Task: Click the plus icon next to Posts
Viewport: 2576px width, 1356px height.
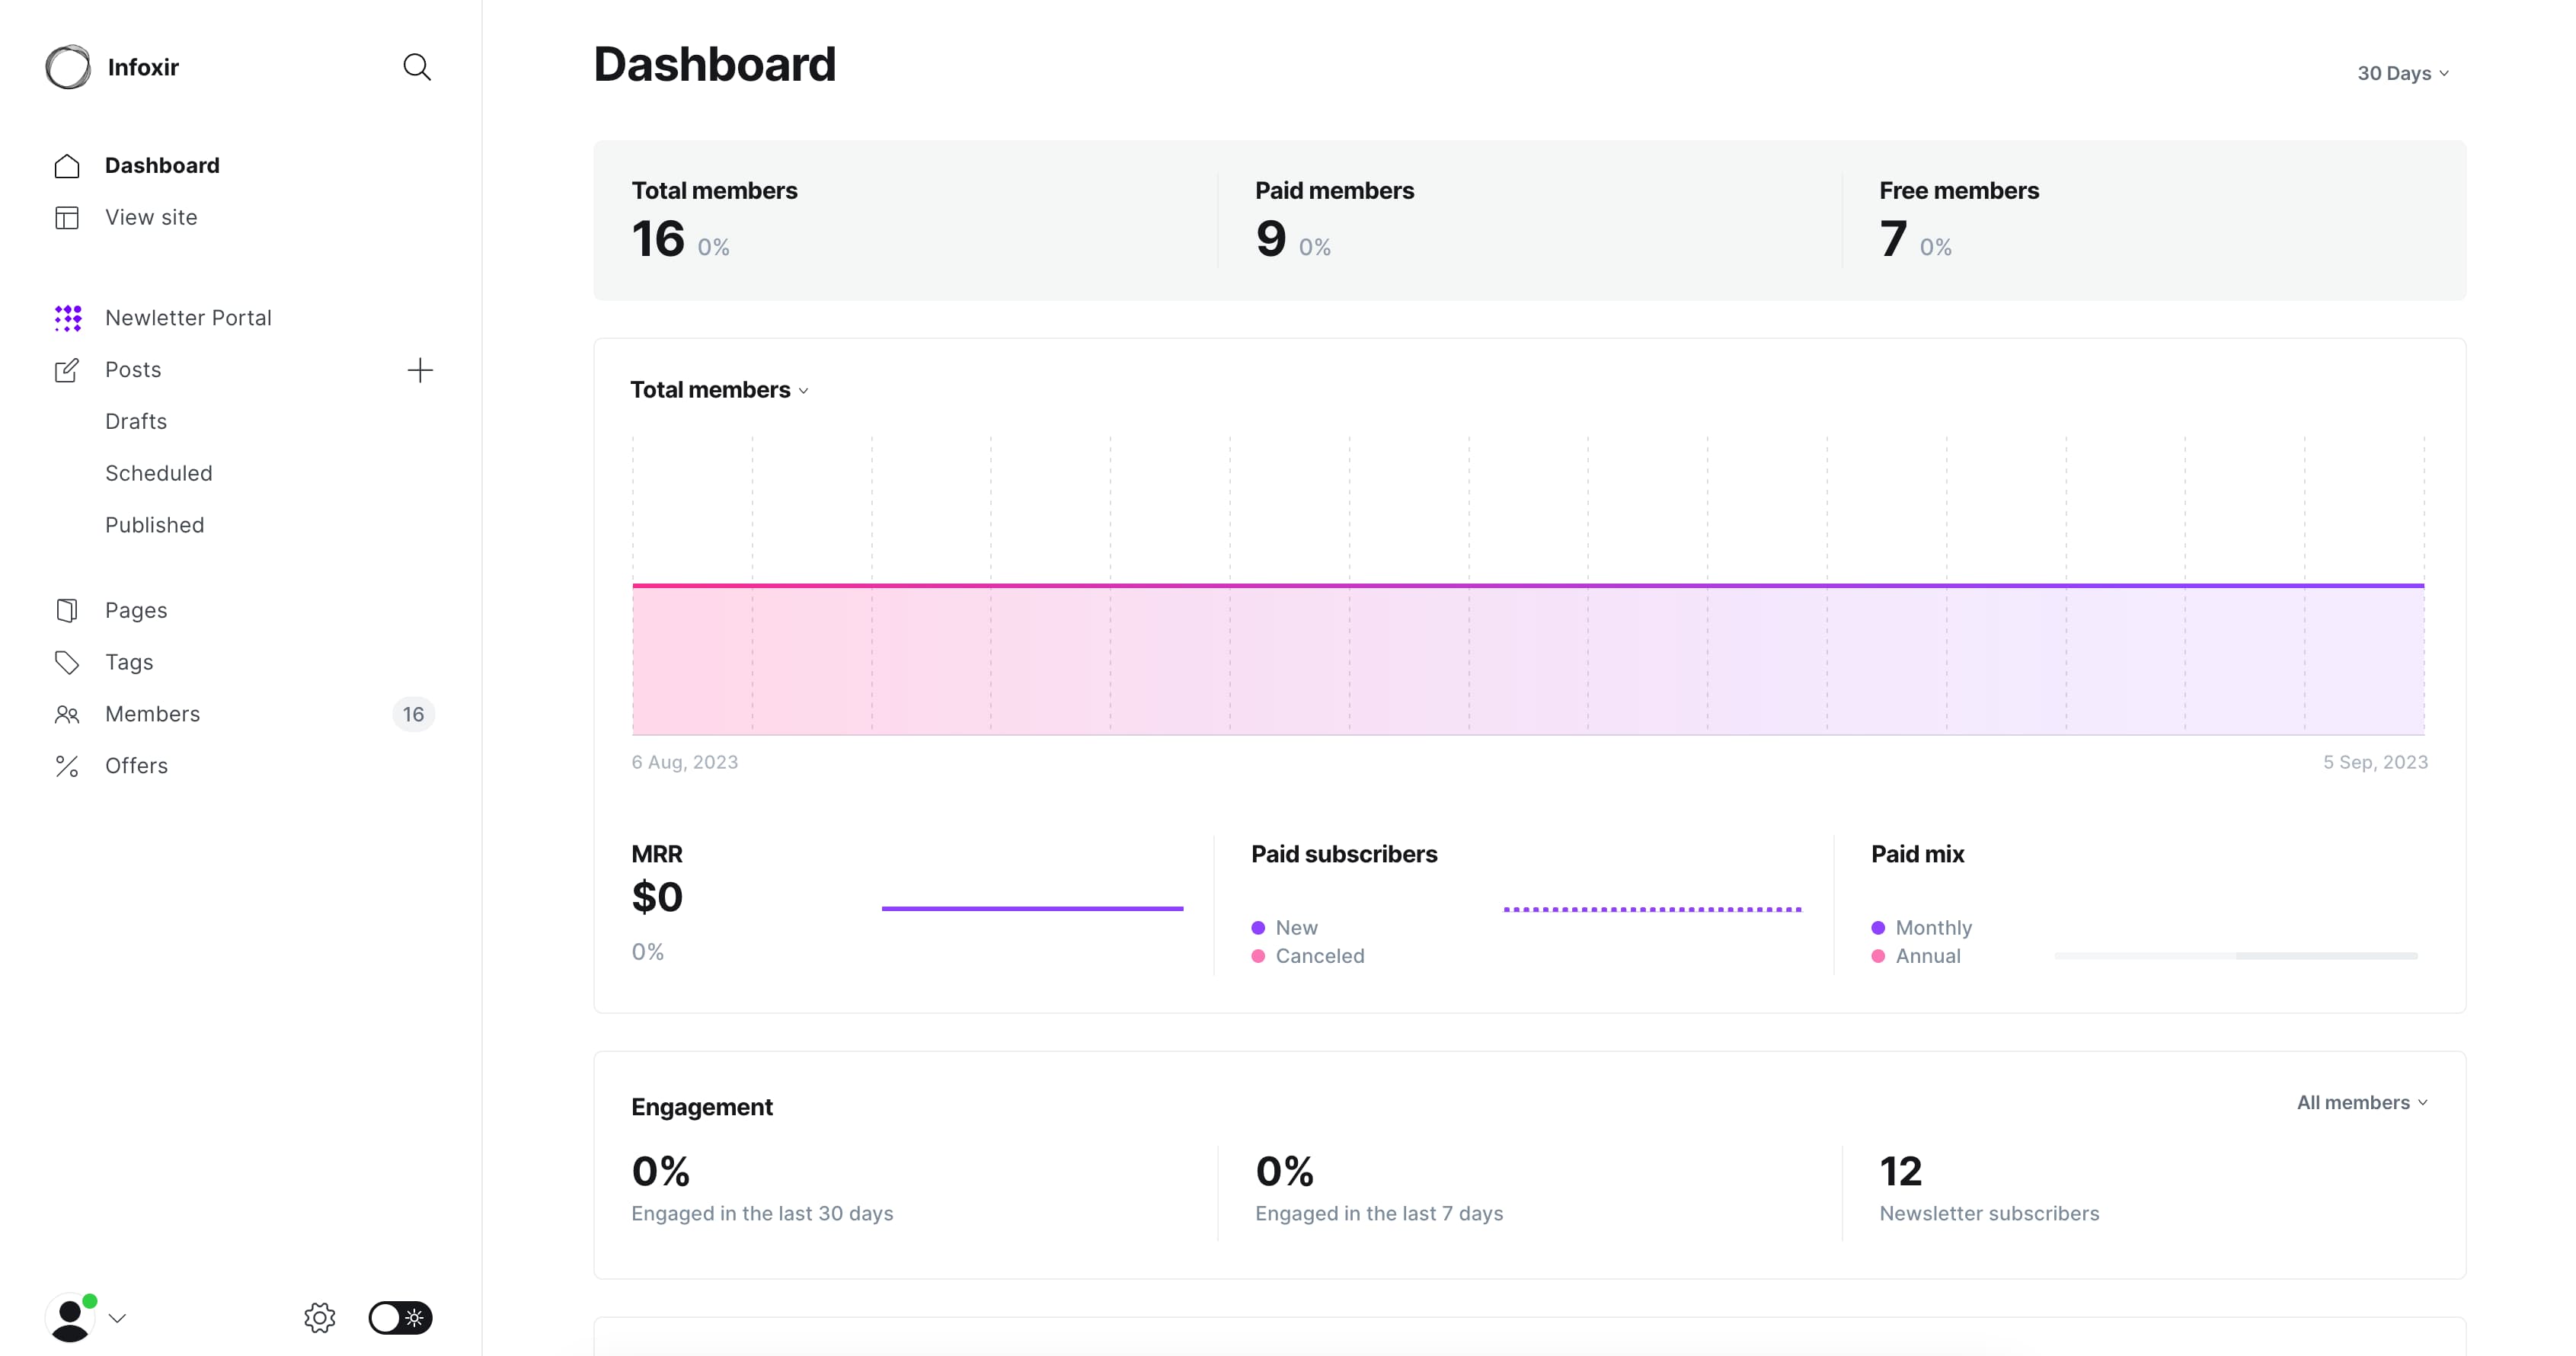Action: [x=420, y=370]
